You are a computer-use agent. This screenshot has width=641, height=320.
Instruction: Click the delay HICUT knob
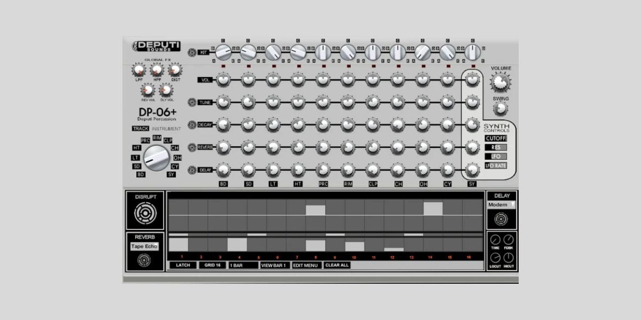pos(509,259)
